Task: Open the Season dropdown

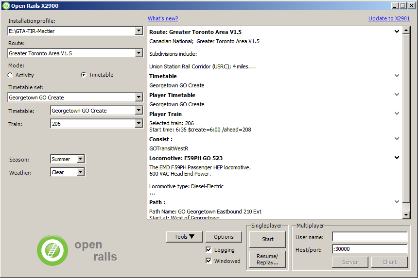Action: point(80,159)
